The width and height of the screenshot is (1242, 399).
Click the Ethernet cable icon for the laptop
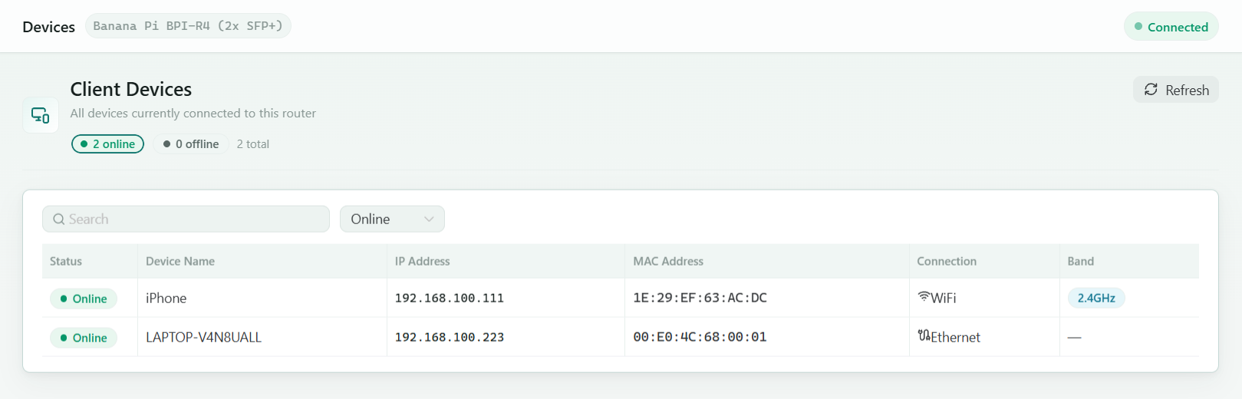click(924, 335)
